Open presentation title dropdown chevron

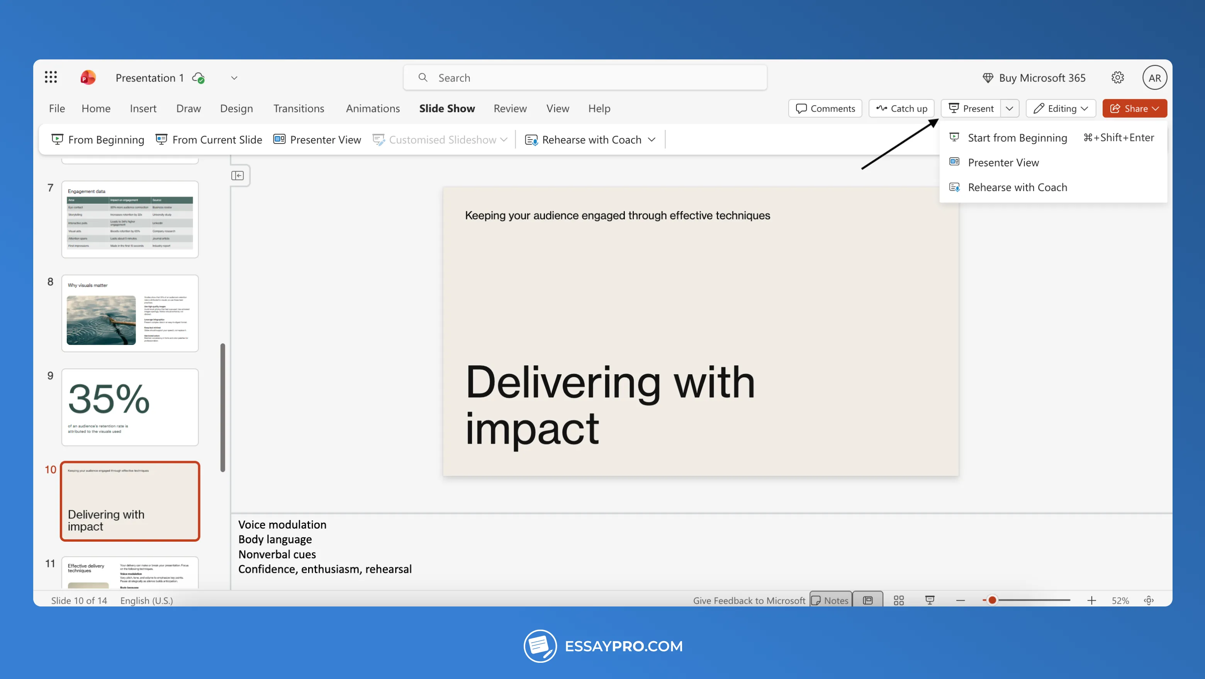pyautogui.click(x=234, y=78)
